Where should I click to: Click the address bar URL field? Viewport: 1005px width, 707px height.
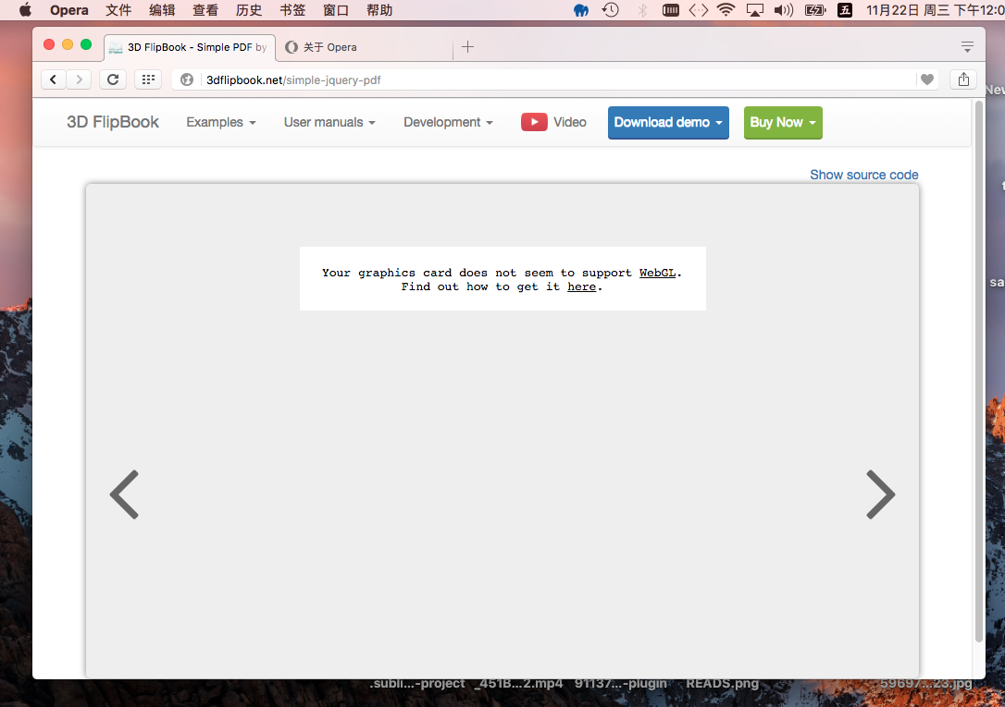(555, 79)
